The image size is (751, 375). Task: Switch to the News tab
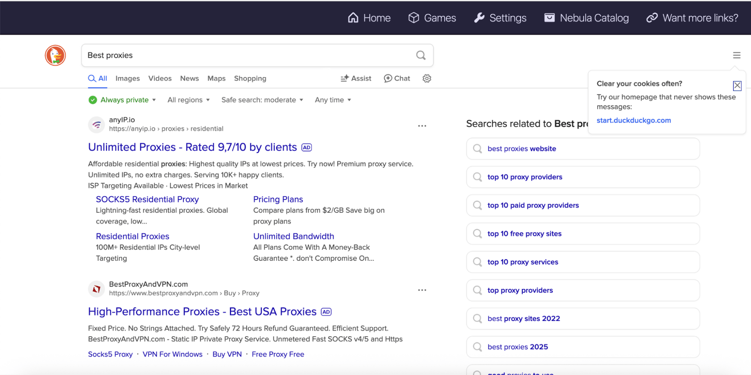click(189, 78)
